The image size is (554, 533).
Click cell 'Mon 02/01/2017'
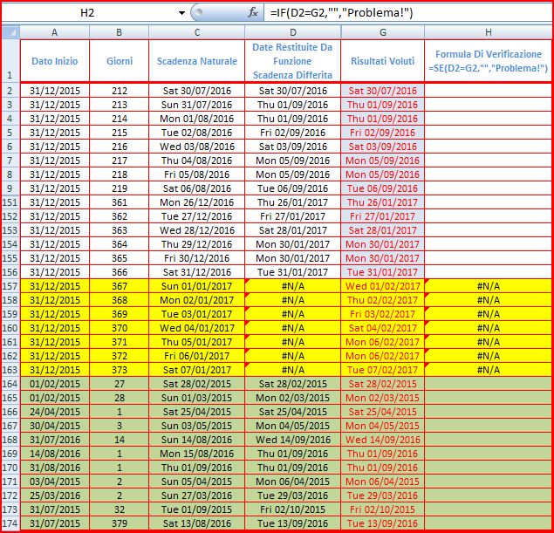[x=197, y=300]
